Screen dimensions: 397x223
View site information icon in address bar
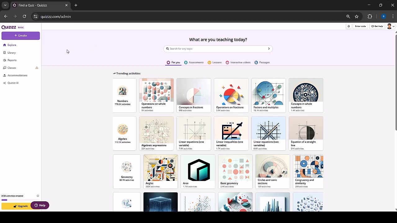pos(35,16)
